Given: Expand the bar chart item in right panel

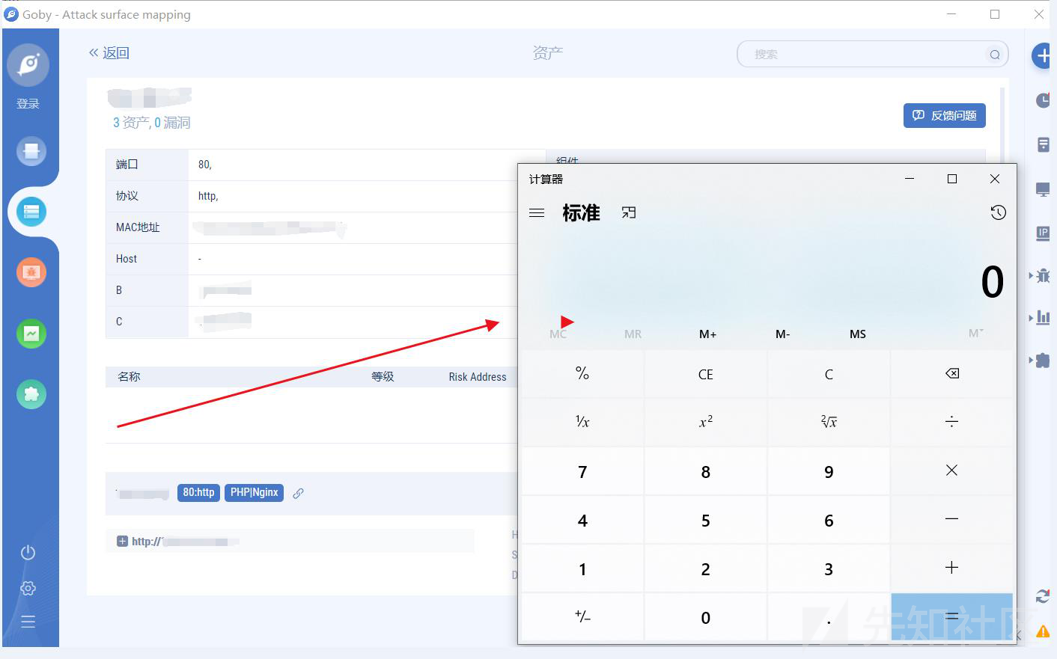Looking at the screenshot, I should (1041, 318).
